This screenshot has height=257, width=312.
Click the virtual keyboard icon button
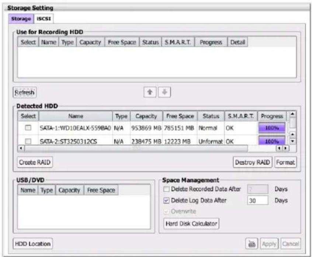click(252, 244)
